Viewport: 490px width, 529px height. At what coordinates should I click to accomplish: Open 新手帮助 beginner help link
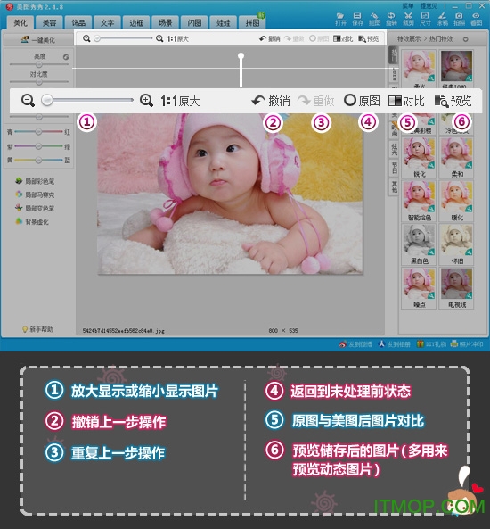coord(37,329)
